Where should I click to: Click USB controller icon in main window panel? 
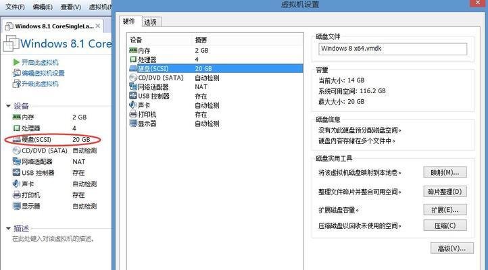pyautogui.click(x=16, y=172)
